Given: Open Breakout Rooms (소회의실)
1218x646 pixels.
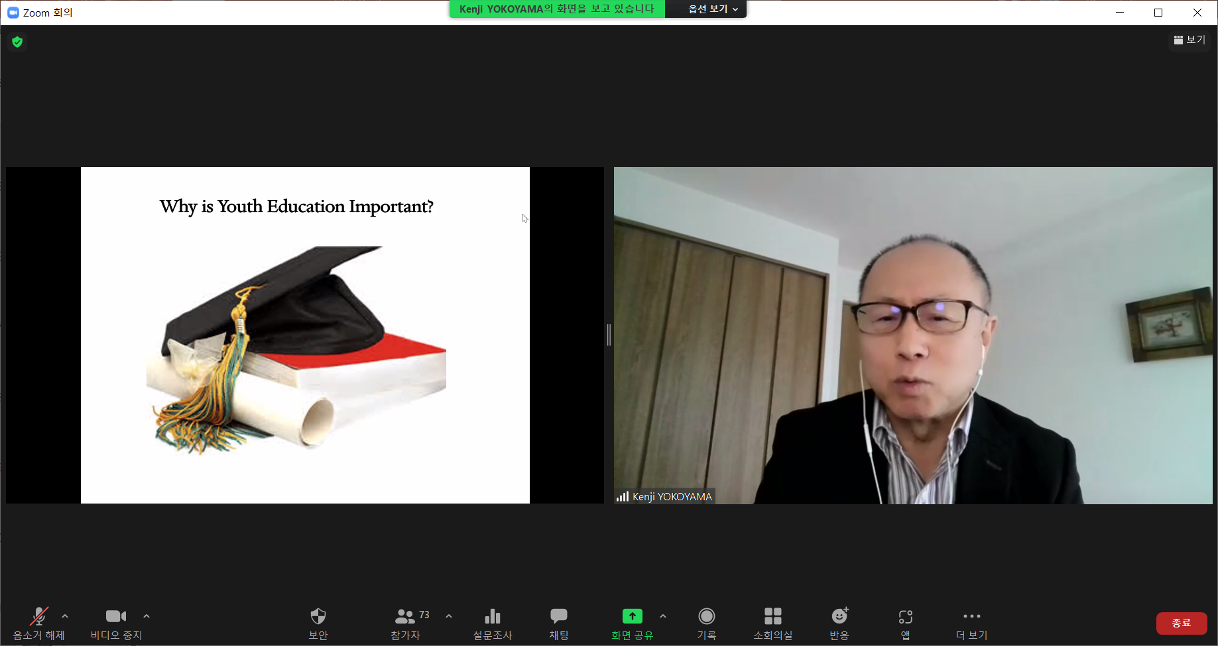Looking at the screenshot, I should point(772,623).
